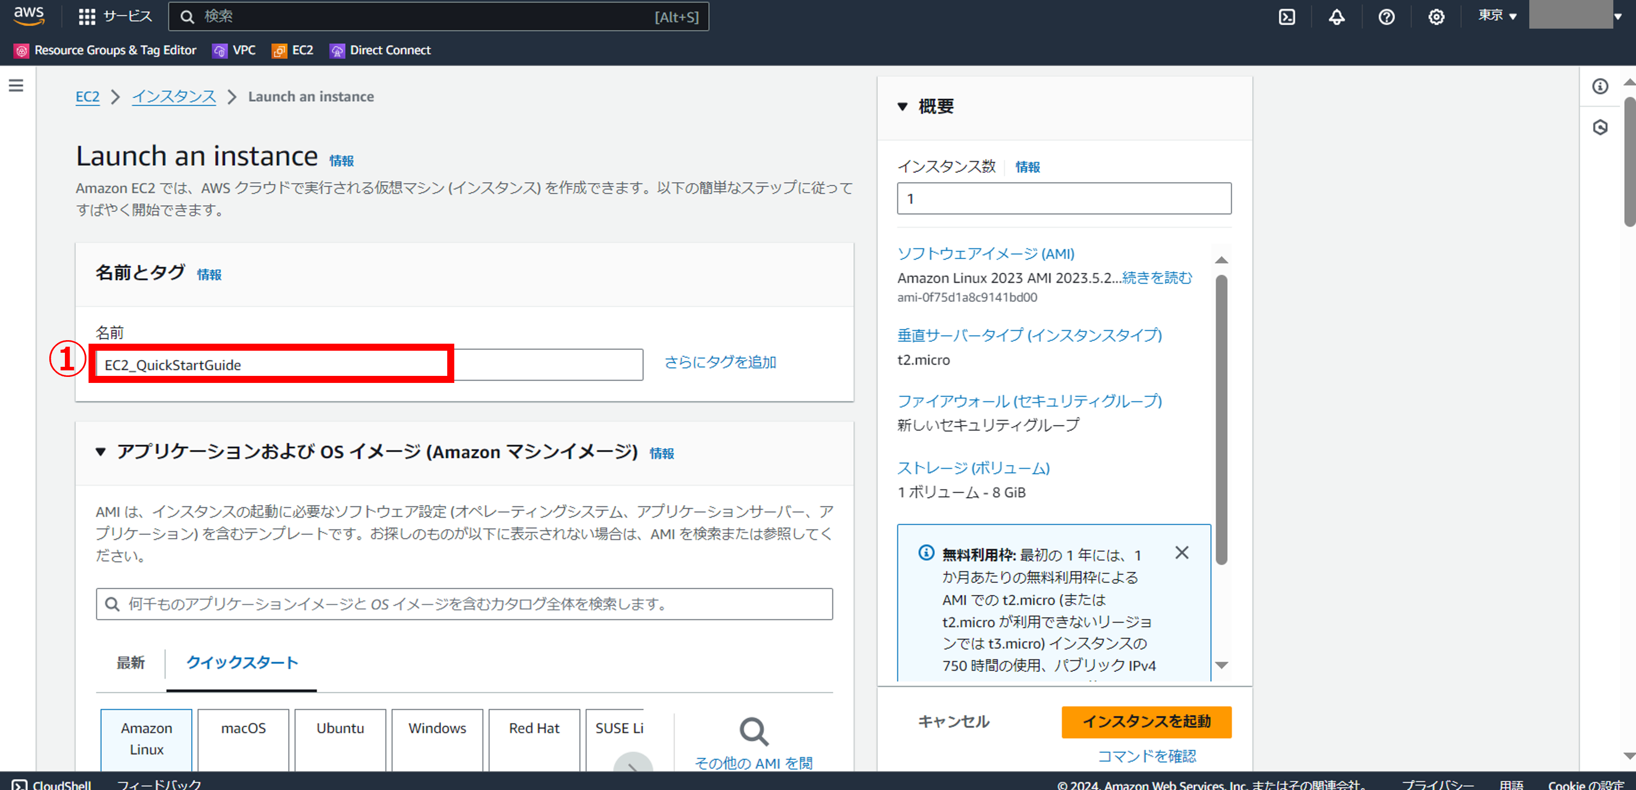Image resolution: width=1636 pixels, height=790 pixels.
Task: Open CloudShell from the top bar icon
Action: (x=1287, y=17)
